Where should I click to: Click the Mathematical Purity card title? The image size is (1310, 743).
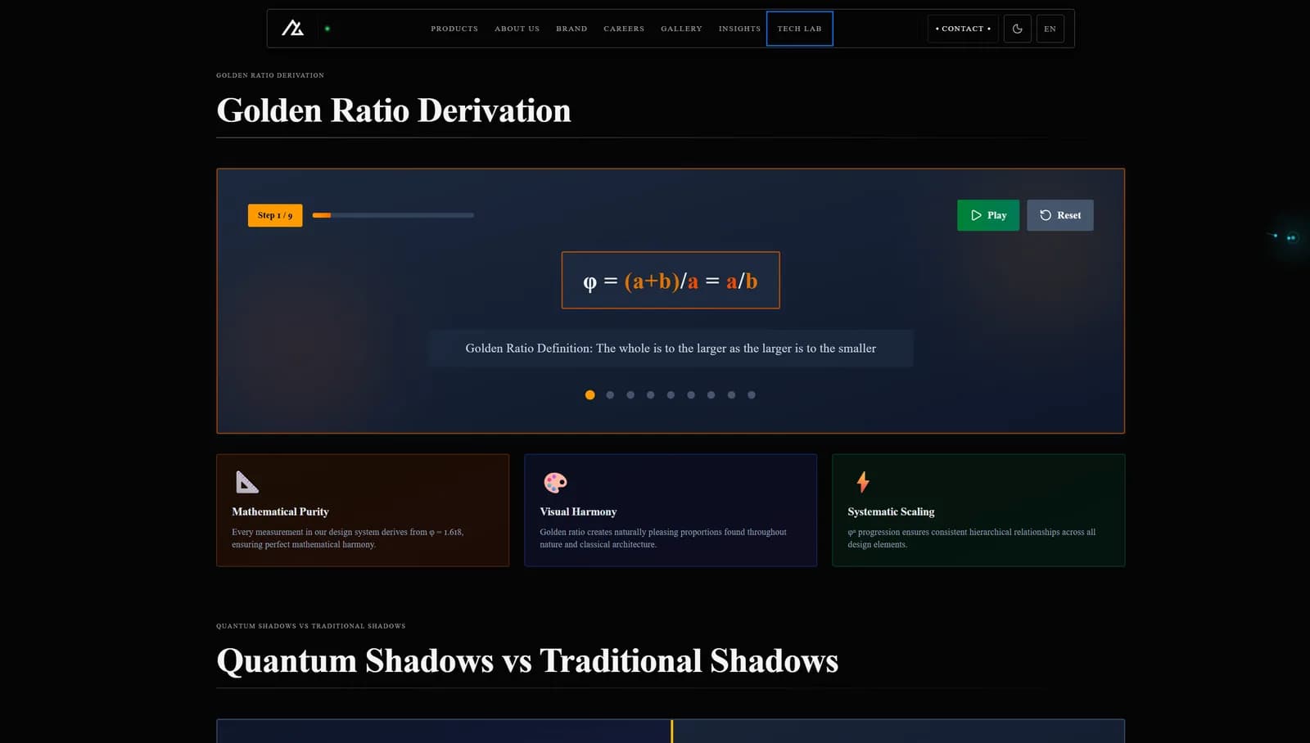[280, 511]
